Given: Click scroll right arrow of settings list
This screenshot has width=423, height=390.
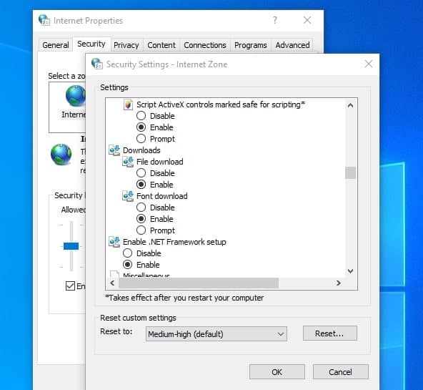Looking at the screenshot, I should point(338,283).
